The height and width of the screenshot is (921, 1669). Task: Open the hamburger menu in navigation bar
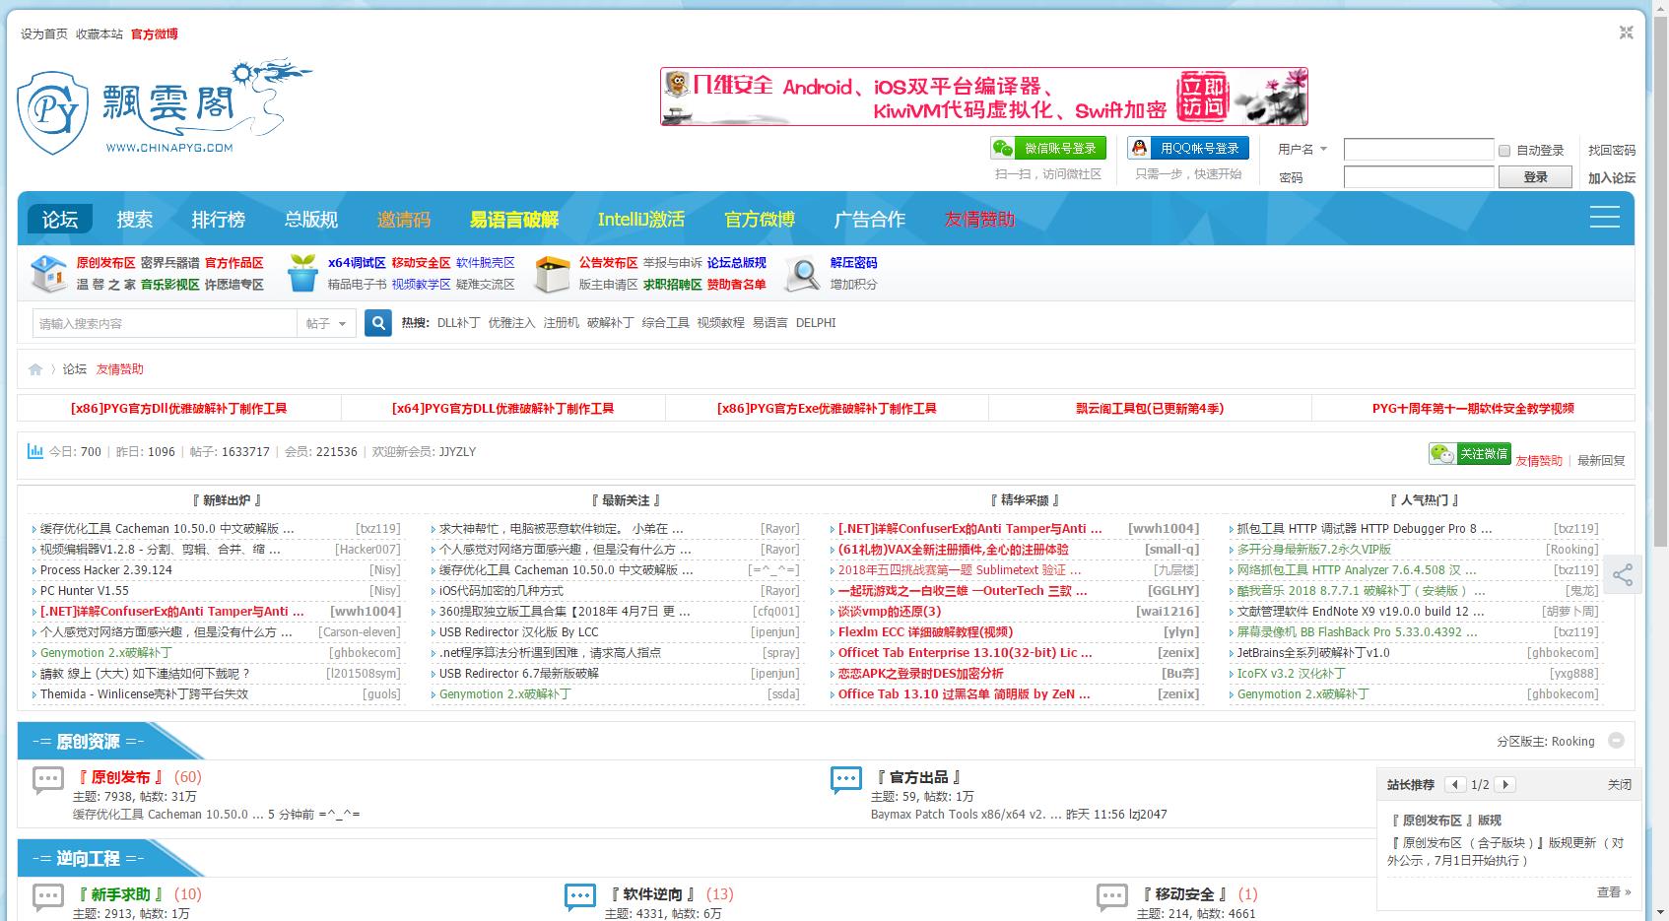pos(1604,218)
